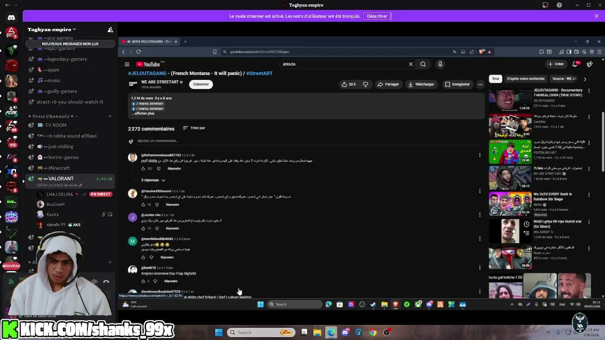The image size is (605, 340).
Task: Expand description with afficher plus
Action: coord(143,113)
